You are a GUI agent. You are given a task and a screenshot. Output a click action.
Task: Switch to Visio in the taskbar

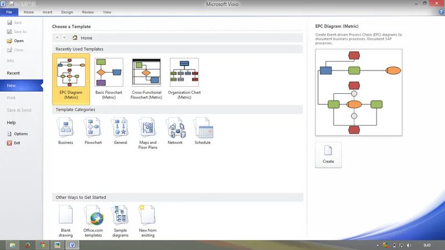(x=72, y=245)
